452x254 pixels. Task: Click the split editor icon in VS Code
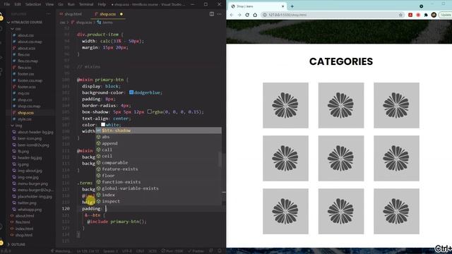[212, 14]
